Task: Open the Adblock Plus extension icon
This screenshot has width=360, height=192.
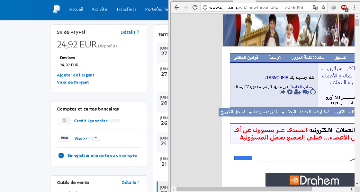Action: tap(344, 8)
